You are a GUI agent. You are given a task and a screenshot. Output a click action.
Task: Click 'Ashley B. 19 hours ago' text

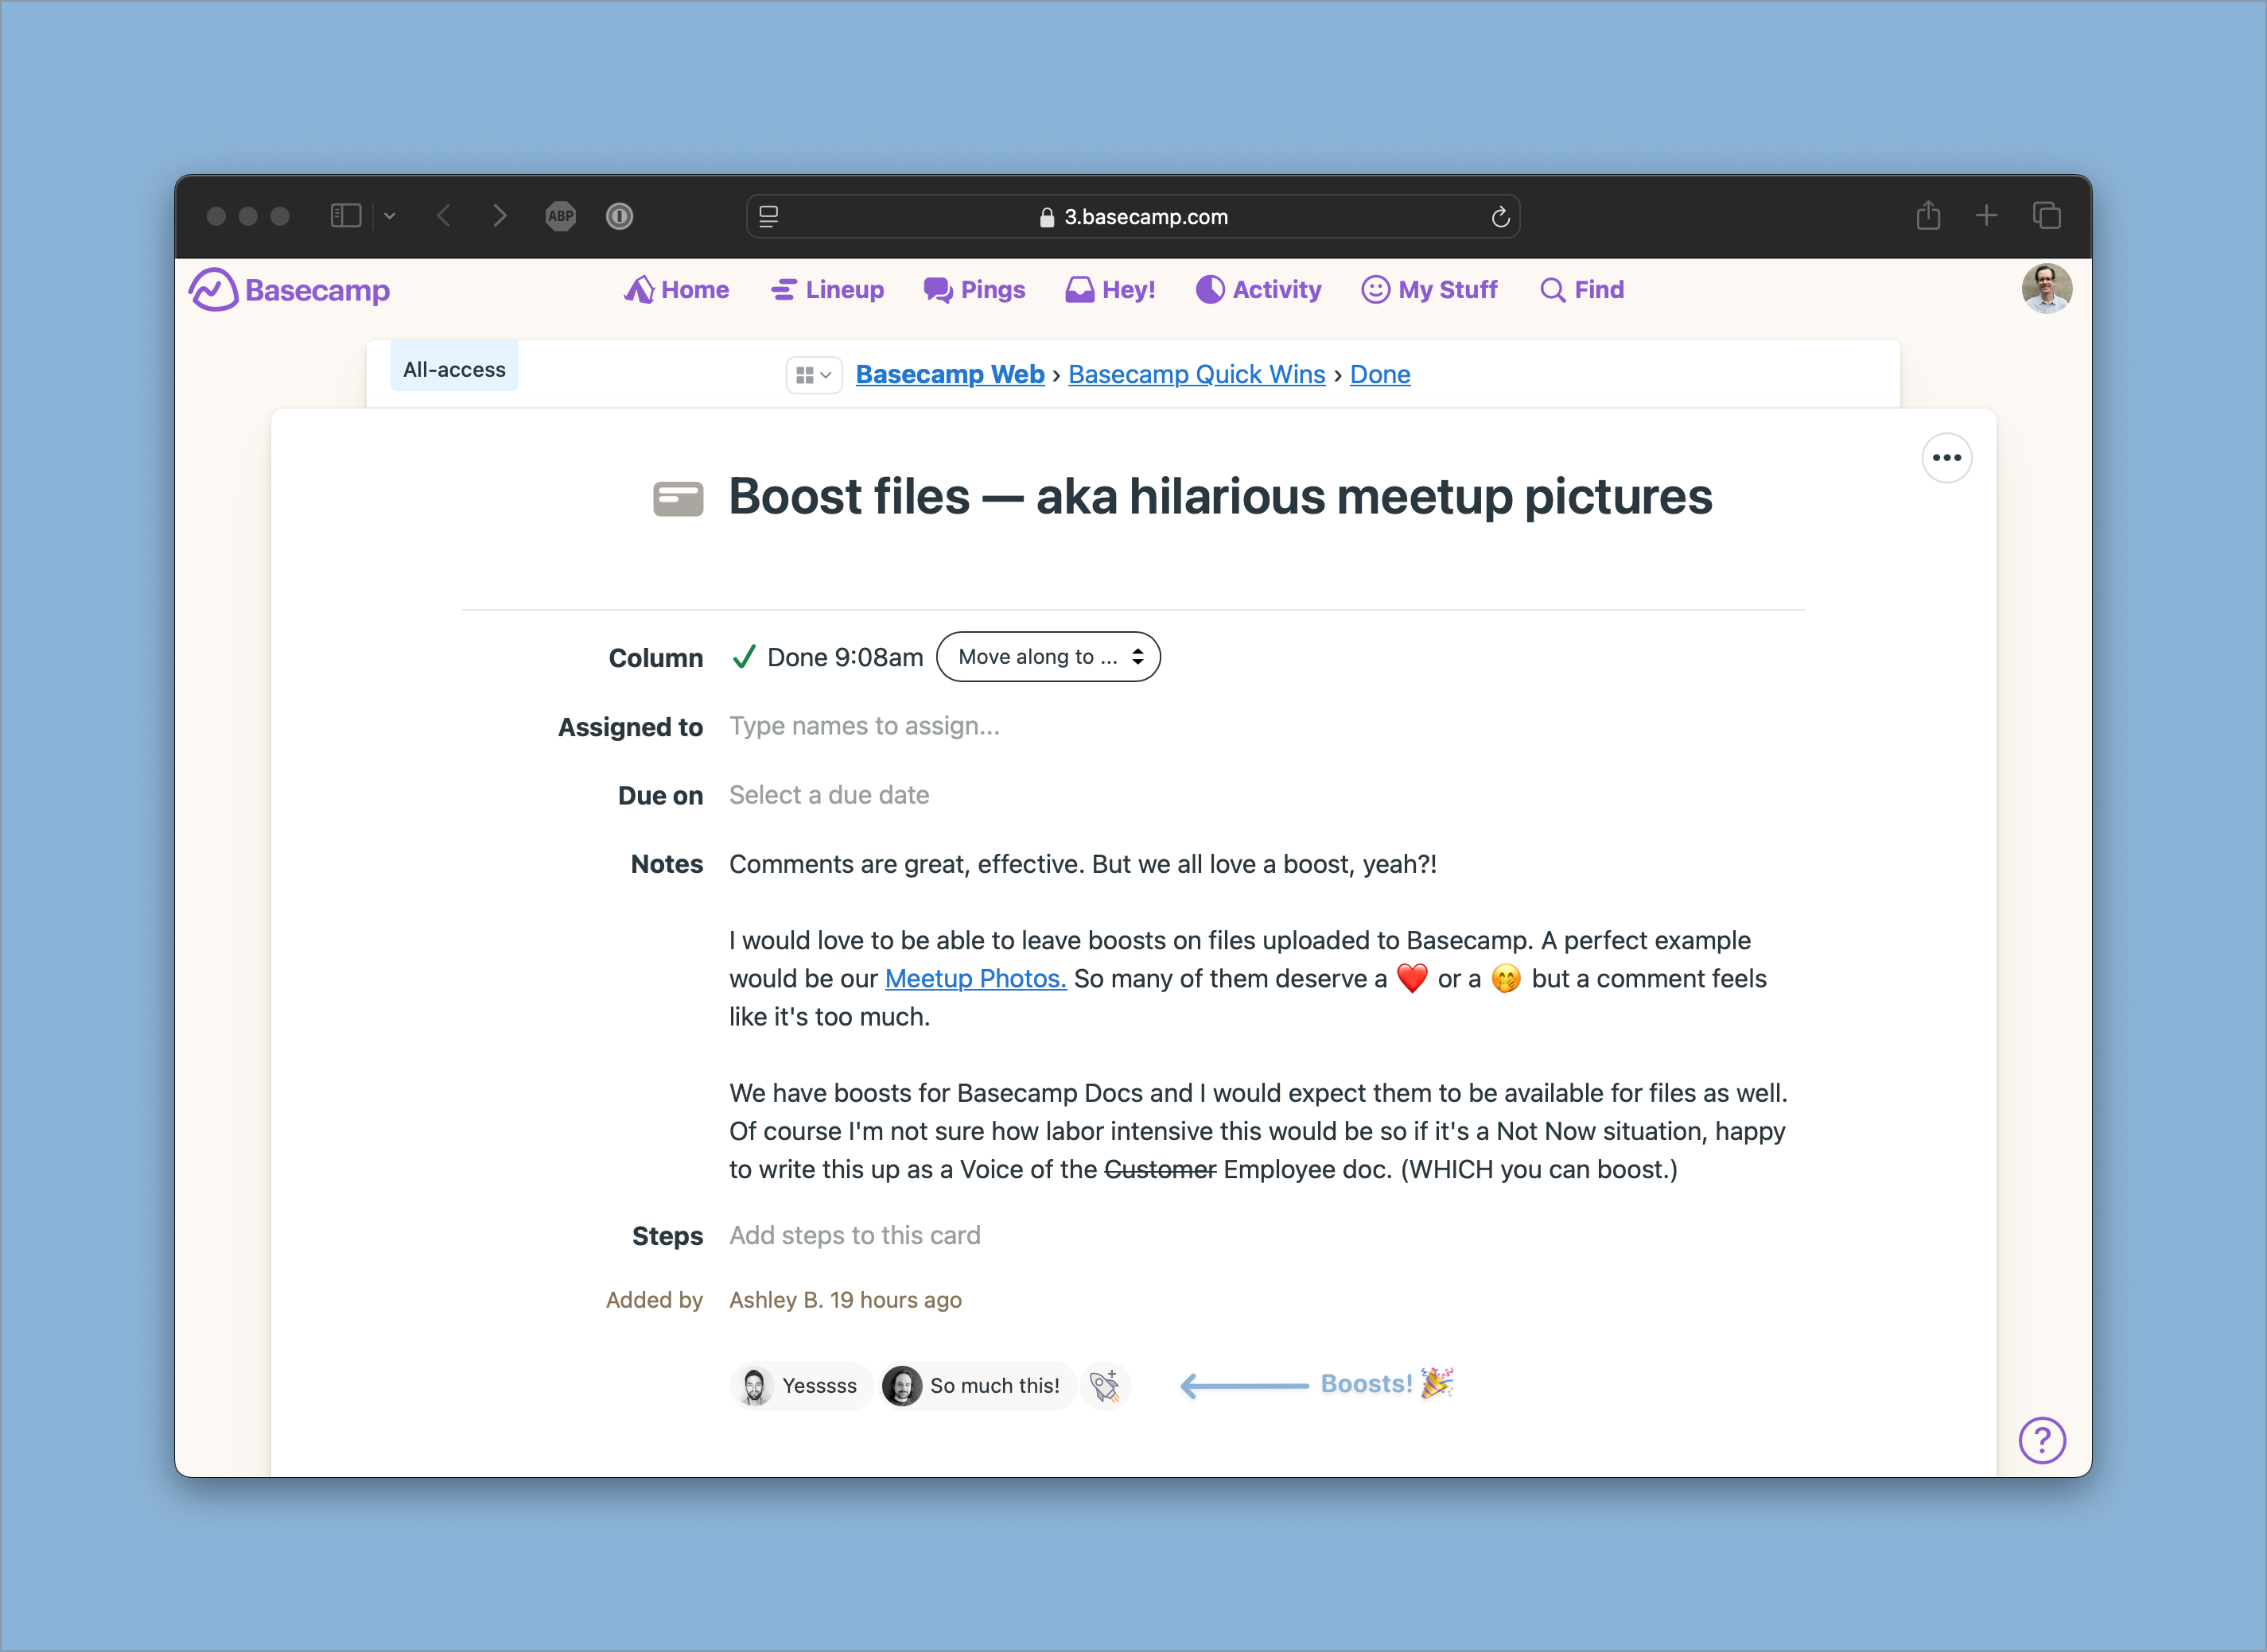click(846, 1300)
